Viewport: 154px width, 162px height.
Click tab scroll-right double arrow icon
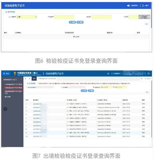tap(142, 79)
